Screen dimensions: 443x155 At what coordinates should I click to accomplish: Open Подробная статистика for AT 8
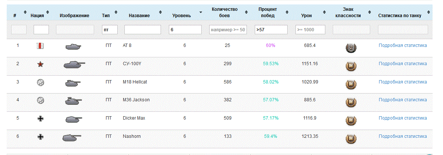coord(402,45)
